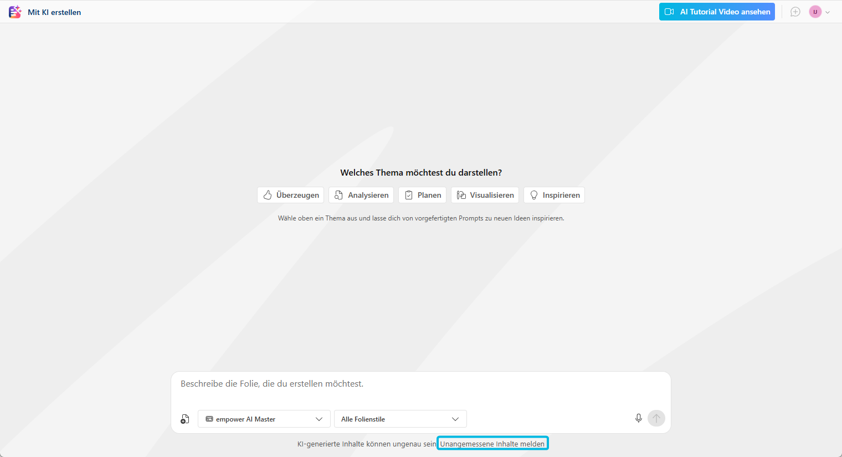The width and height of the screenshot is (842, 457).
Task: Select the Überzeugen prompt theme
Action: tap(291, 195)
